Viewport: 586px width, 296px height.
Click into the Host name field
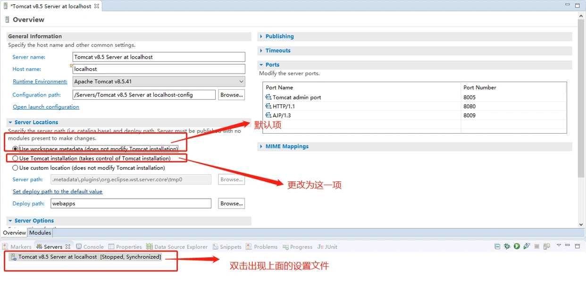[159, 69]
